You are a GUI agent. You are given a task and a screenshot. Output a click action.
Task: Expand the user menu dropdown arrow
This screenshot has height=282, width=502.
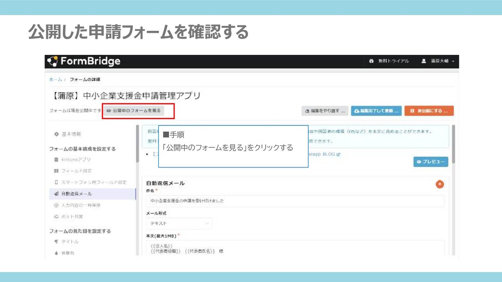click(x=453, y=61)
